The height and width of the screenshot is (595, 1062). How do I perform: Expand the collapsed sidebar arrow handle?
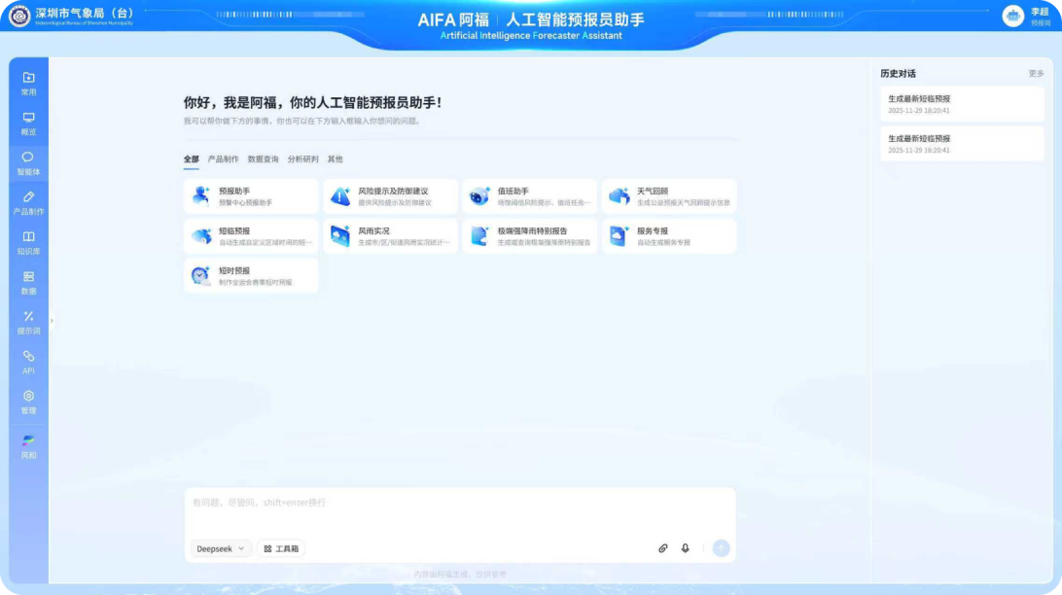coord(53,320)
